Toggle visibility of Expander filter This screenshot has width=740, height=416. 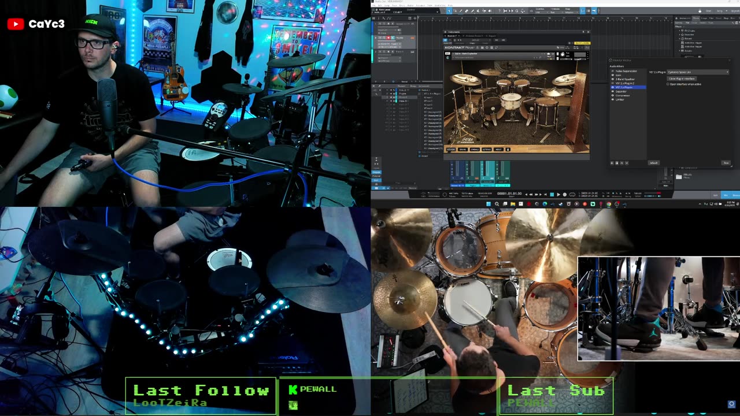pos(613,91)
